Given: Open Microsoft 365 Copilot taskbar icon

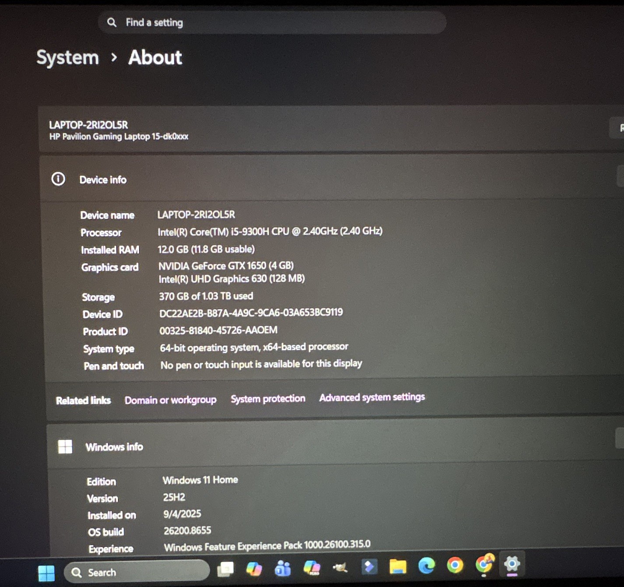Looking at the screenshot, I should [312, 568].
